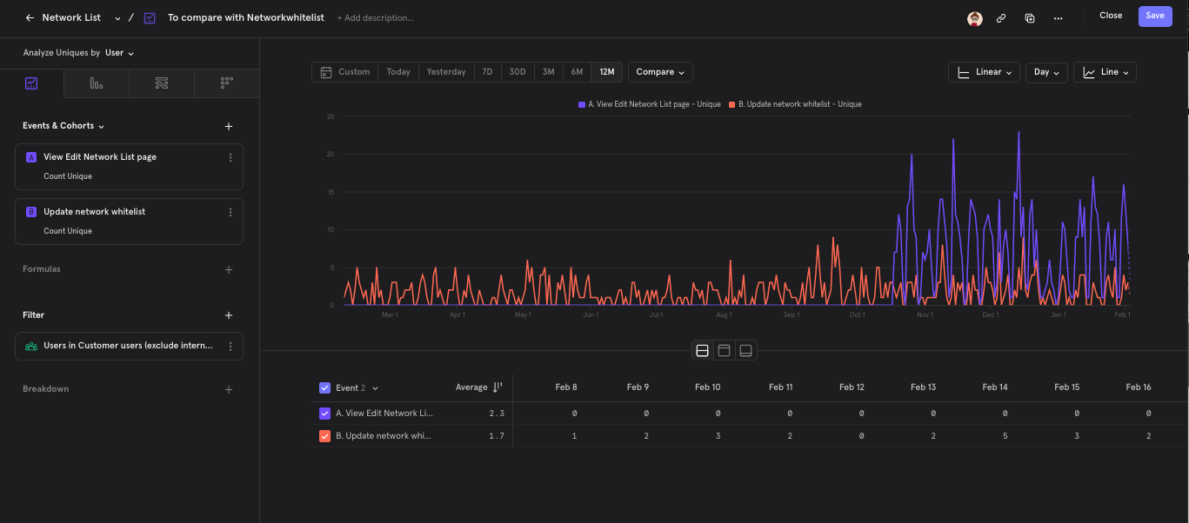Click the copy-link icon in the top bar

click(1001, 17)
